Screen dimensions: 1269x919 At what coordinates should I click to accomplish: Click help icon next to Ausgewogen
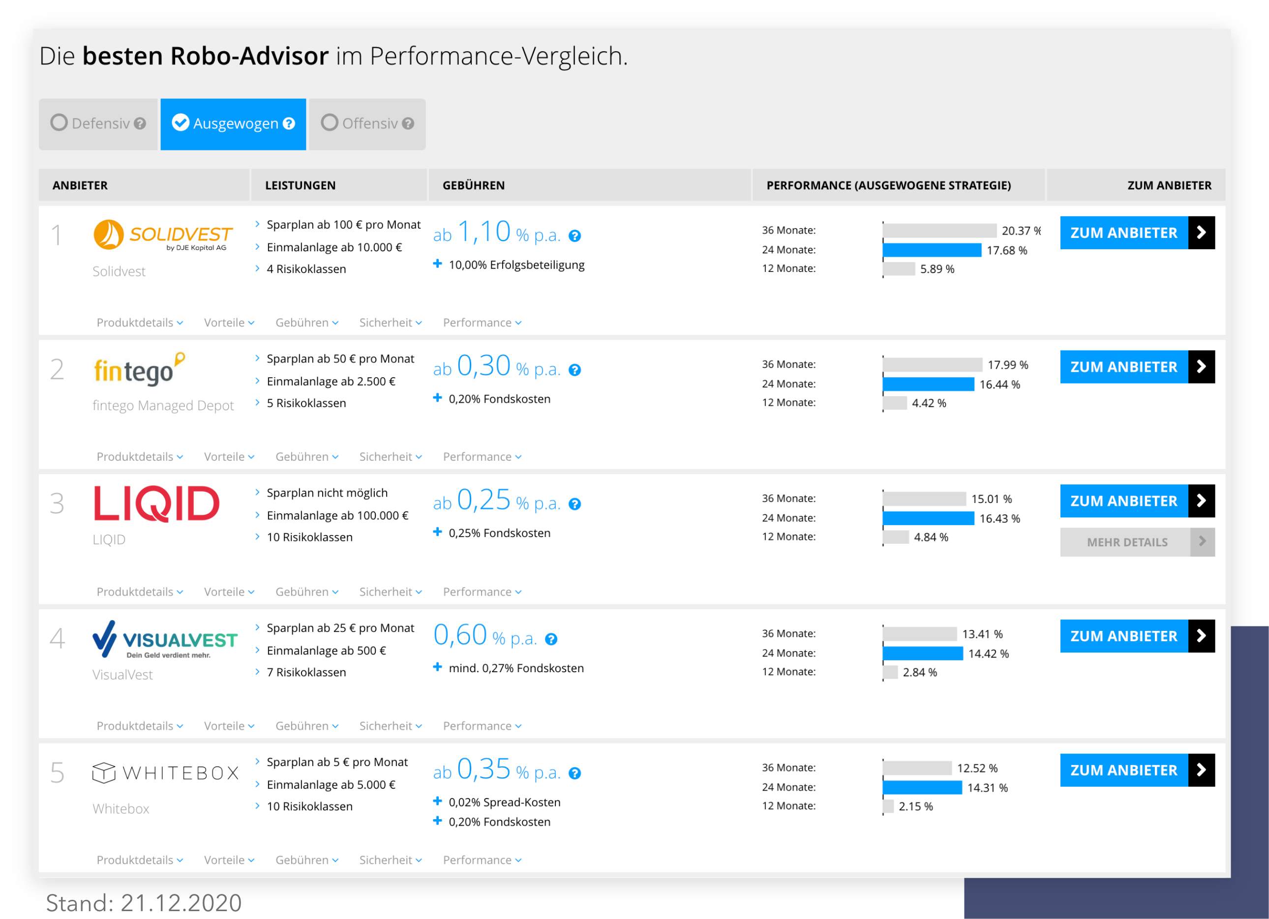(x=289, y=123)
